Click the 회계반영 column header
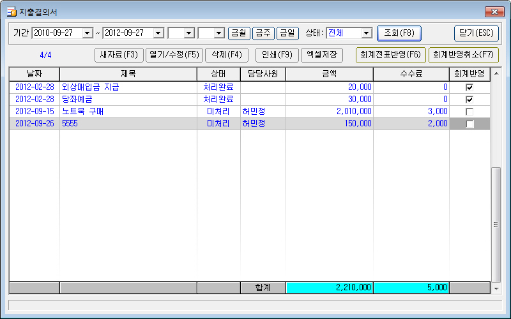This screenshot has width=511, height=319. (x=469, y=74)
